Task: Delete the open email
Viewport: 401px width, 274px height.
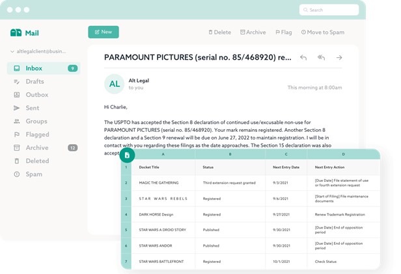Action: [x=219, y=32]
